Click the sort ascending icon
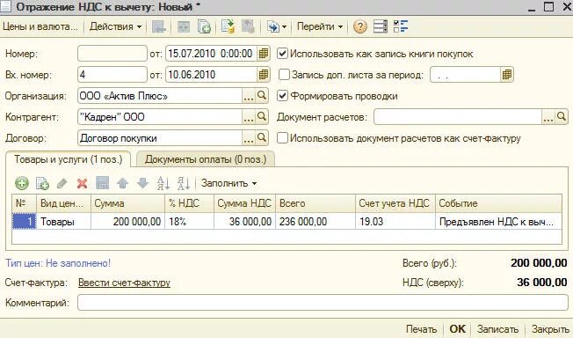 point(163,183)
